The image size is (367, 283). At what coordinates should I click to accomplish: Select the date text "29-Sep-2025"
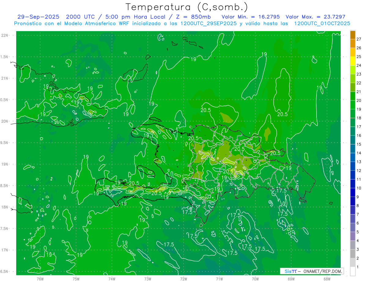point(38,17)
